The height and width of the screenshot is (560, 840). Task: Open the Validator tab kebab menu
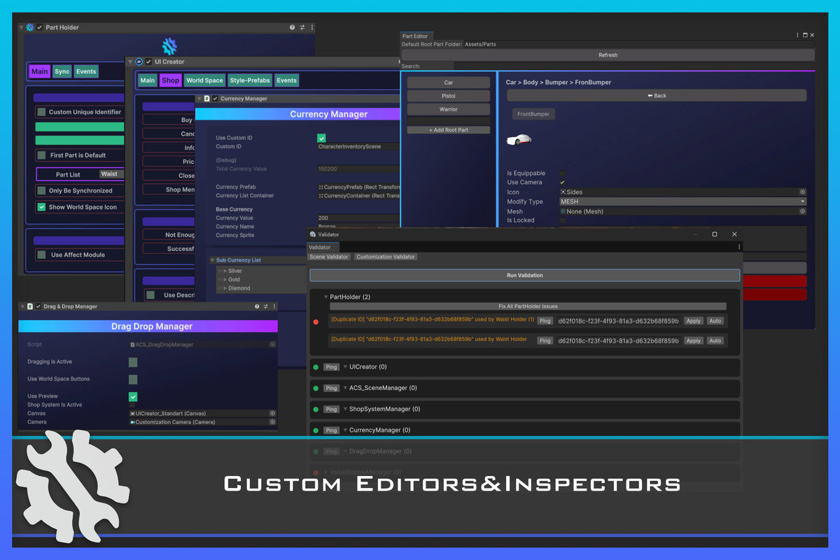pos(739,247)
